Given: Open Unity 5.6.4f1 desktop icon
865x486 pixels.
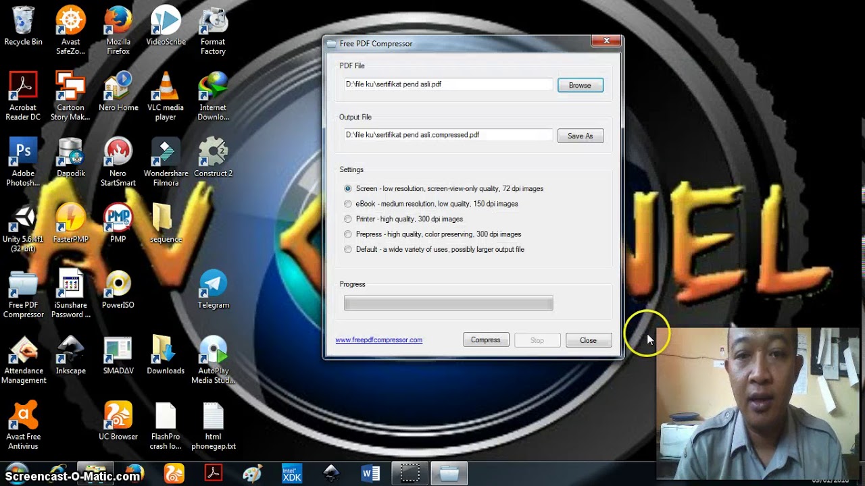Looking at the screenshot, I should tap(23, 228).
